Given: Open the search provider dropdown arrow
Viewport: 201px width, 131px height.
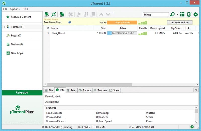Looking at the screenshot, I should coord(177,15).
